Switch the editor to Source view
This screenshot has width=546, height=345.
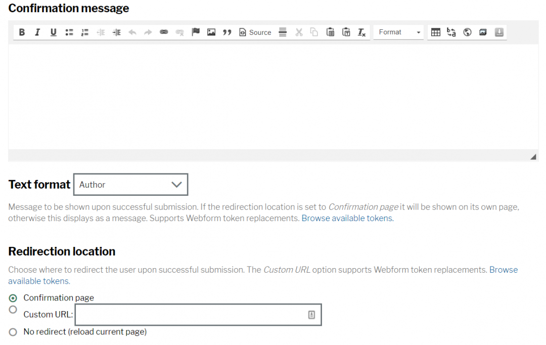coord(255,32)
